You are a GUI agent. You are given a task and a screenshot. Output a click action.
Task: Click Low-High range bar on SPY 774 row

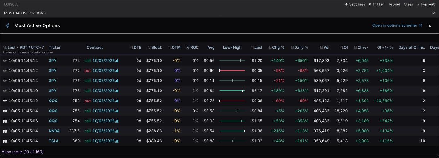click(x=232, y=61)
